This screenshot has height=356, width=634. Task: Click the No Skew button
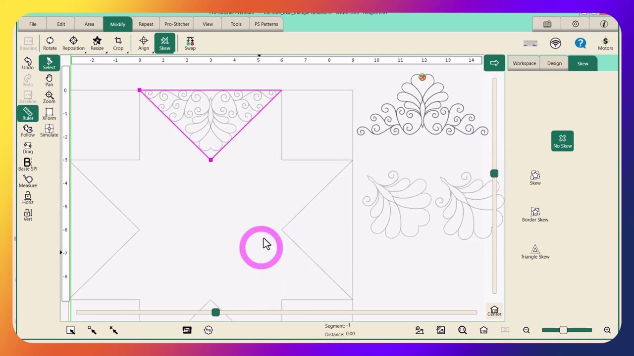[x=563, y=141]
